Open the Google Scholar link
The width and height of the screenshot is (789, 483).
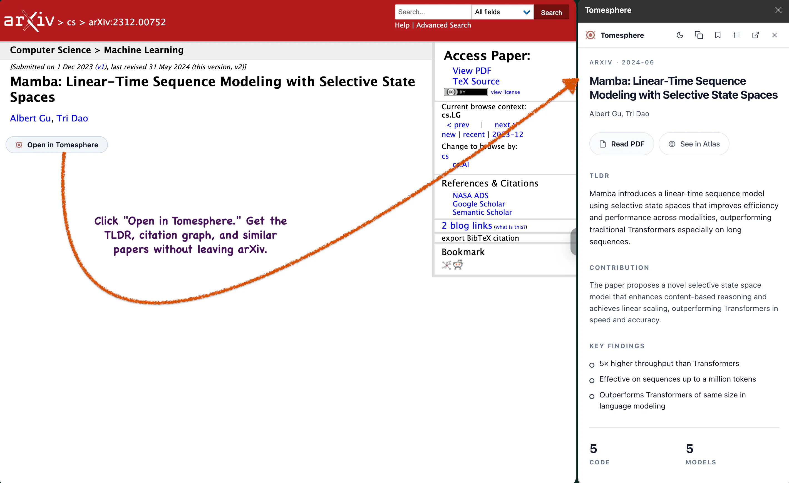(479, 204)
